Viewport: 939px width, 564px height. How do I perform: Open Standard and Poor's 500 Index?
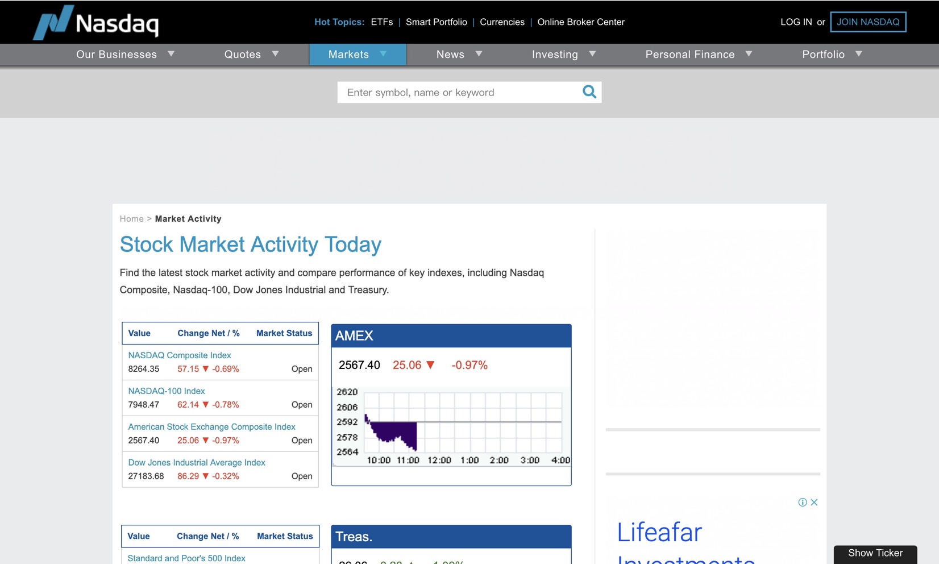point(186,558)
